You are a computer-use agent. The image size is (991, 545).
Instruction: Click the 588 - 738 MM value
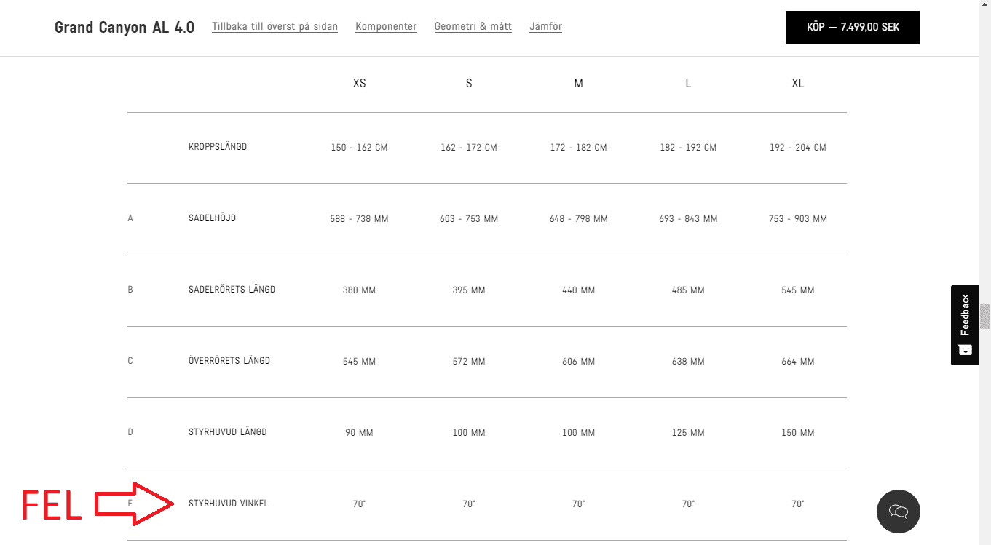(x=359, y=219)
